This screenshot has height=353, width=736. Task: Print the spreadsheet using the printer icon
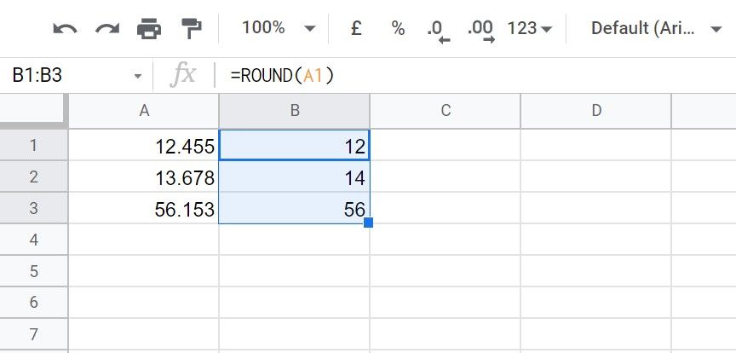(x=149, y=29)
